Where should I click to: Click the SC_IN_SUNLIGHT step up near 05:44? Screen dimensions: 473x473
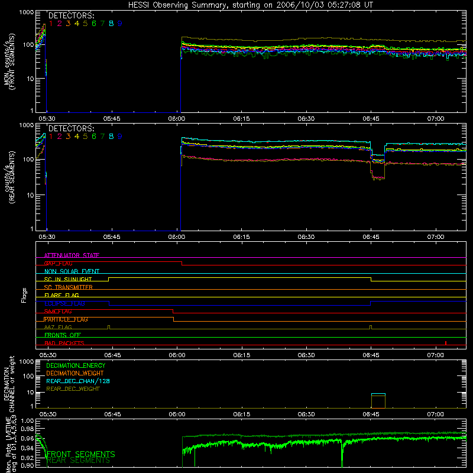109,279
